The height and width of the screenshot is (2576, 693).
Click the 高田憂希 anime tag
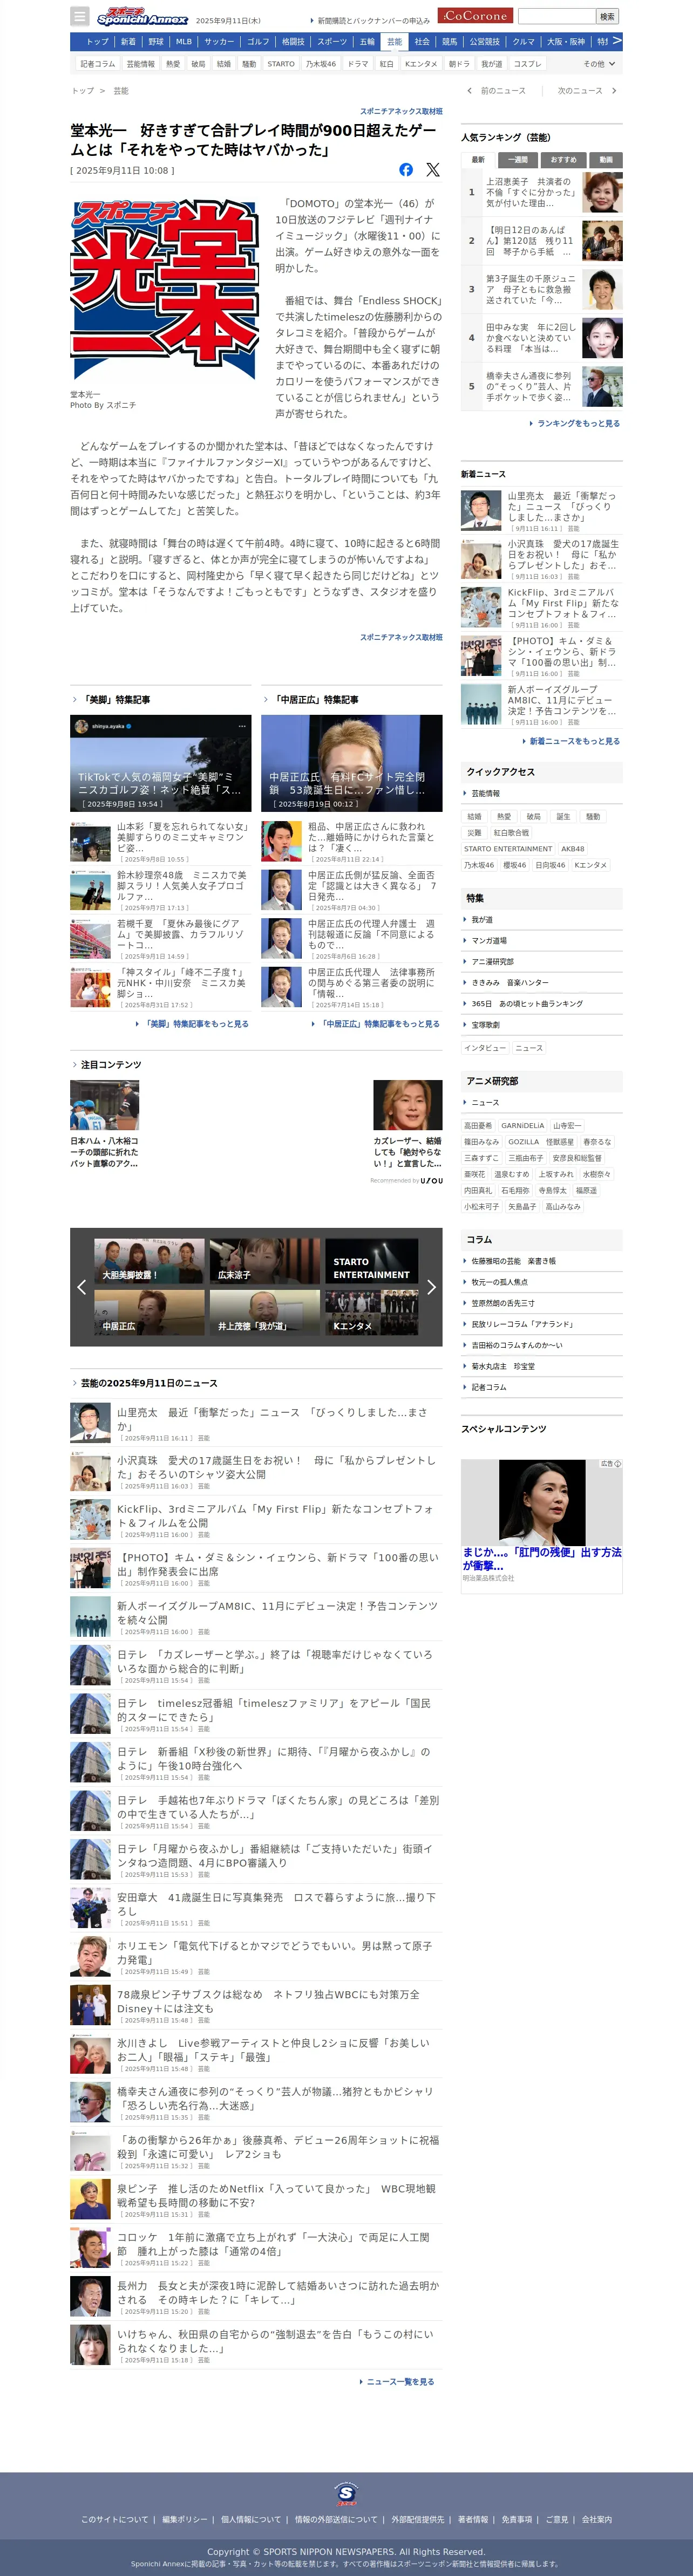coord(478,1125)
